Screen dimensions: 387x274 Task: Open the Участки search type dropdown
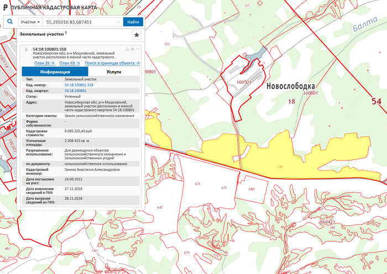(x=30, y=22)
